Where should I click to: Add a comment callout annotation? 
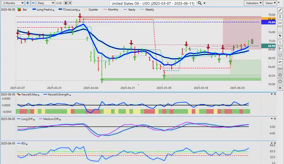280,55
